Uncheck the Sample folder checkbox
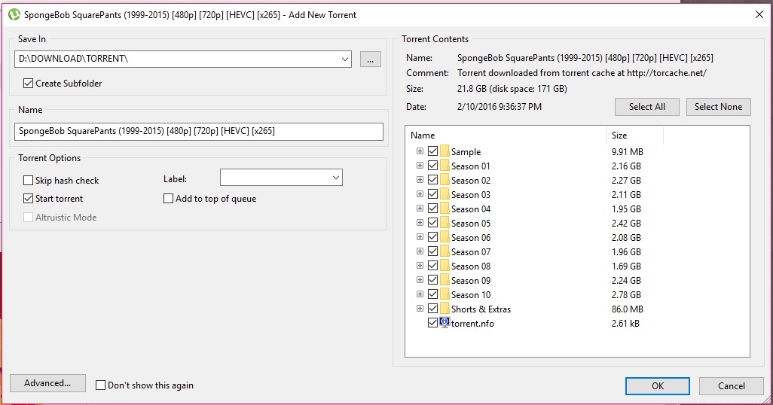The height and width of the screenshot is (405, 773). pyautogui.click(x=433, y=151)
